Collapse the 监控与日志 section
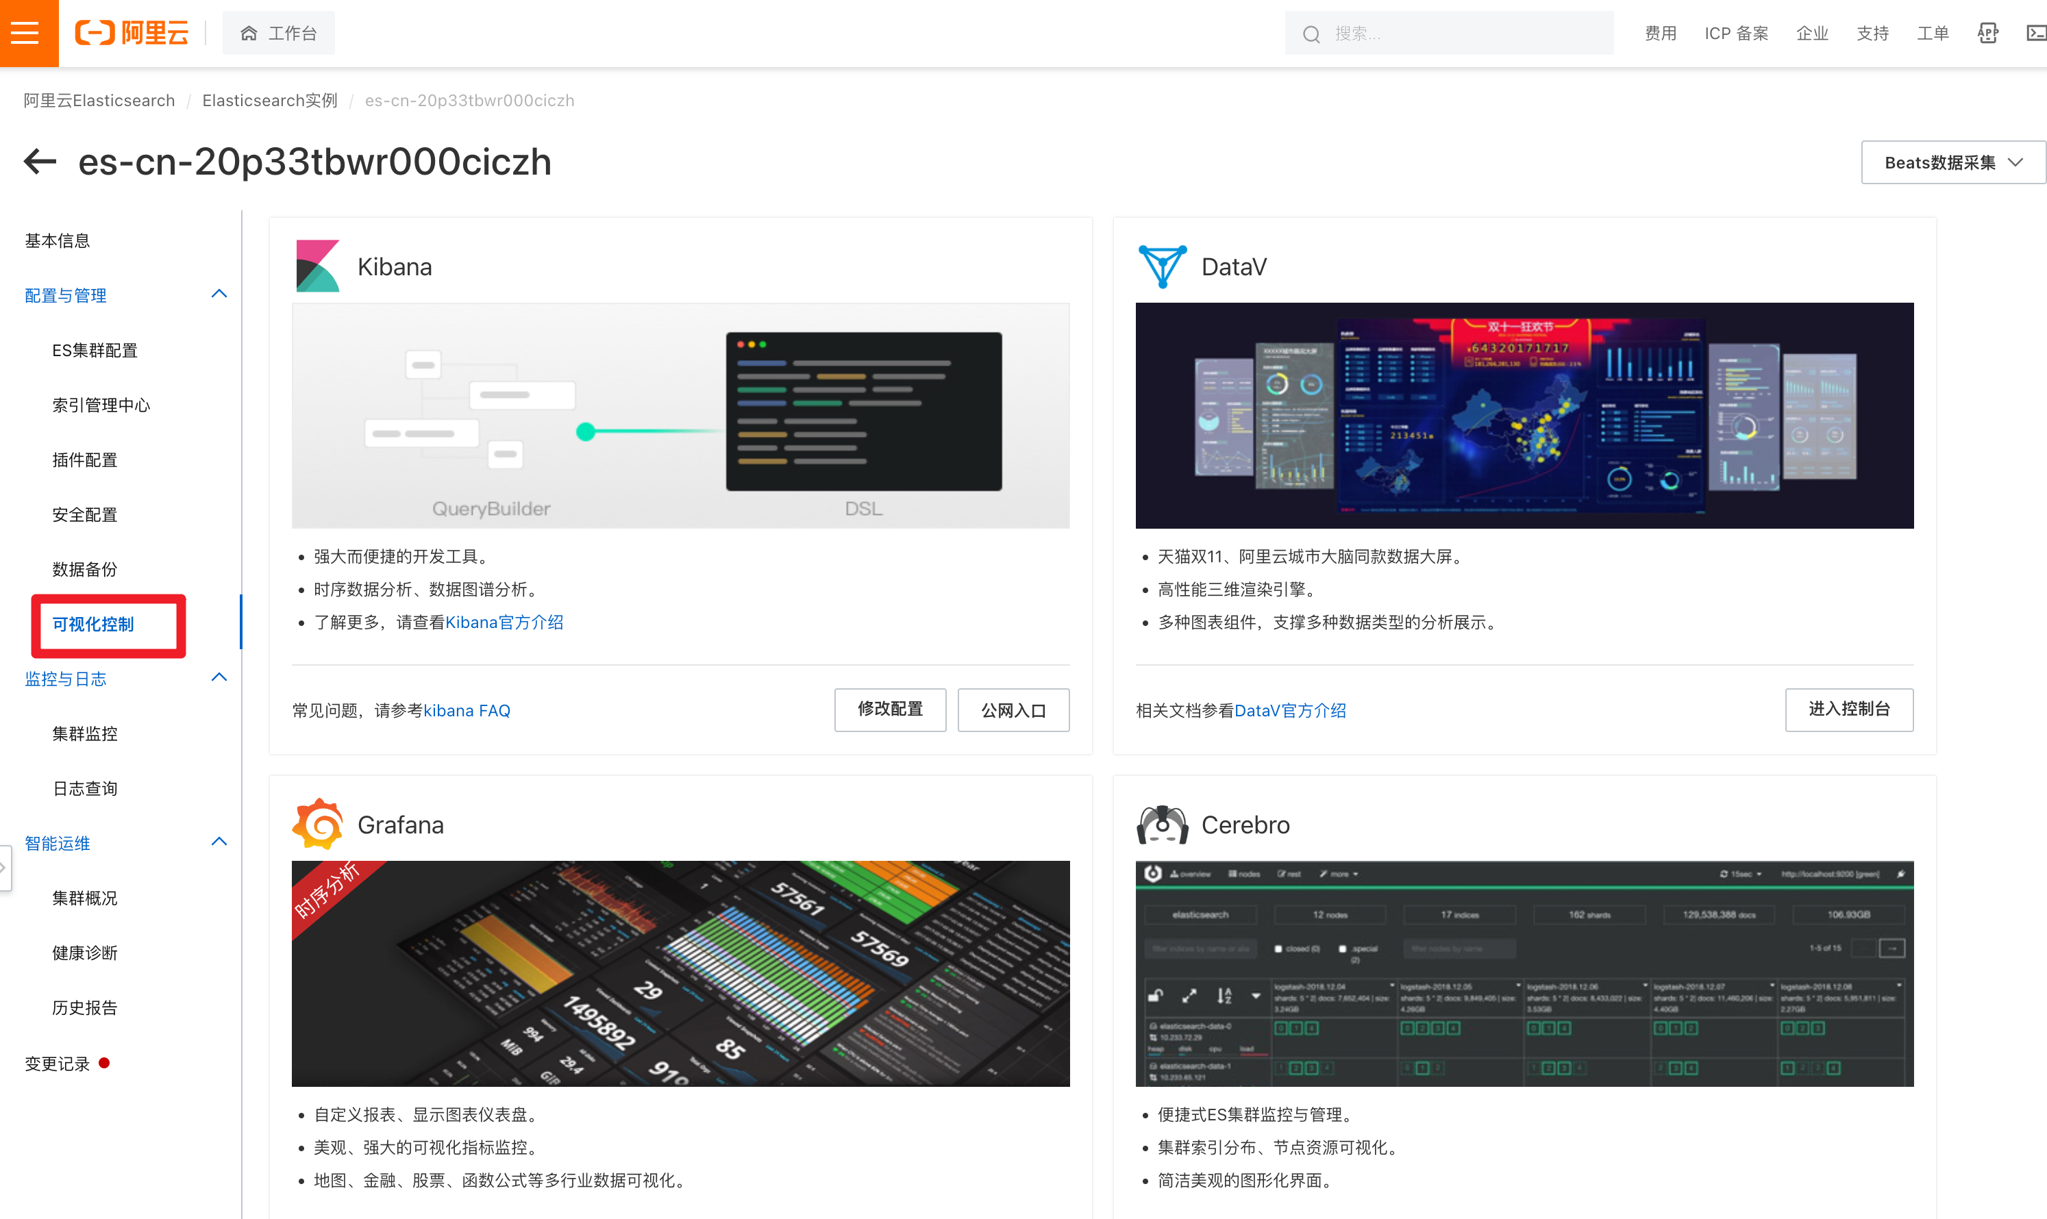2047x1219 pixels. [219, 678]
